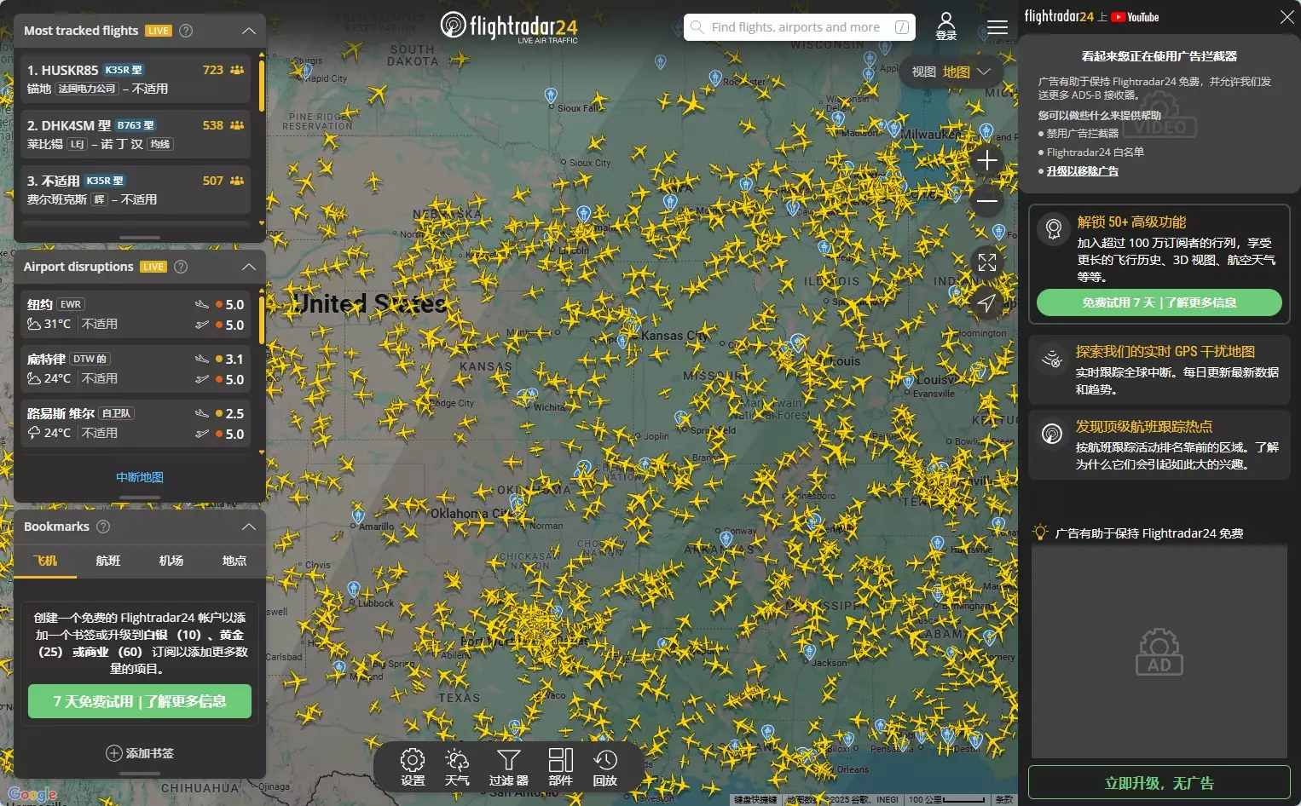Click the Amarillo airport pin marker

tap(358, 516)
